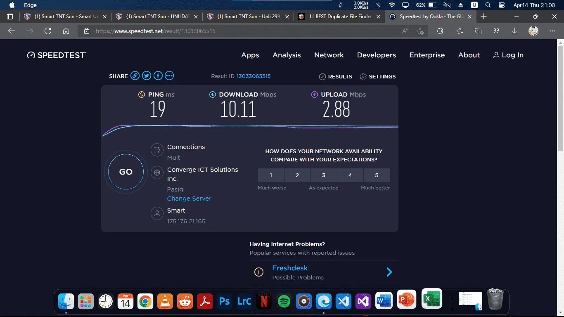
Task: Open the Enterprise menu
Action: [427, 55]
